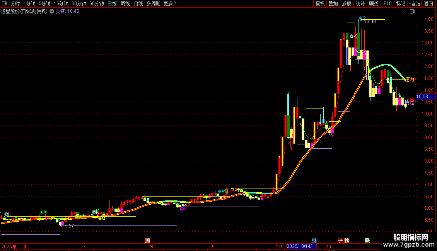The image size is (437, 251).
Task: Switch to 1分钟 period
Action: click(x=29, y=3)
